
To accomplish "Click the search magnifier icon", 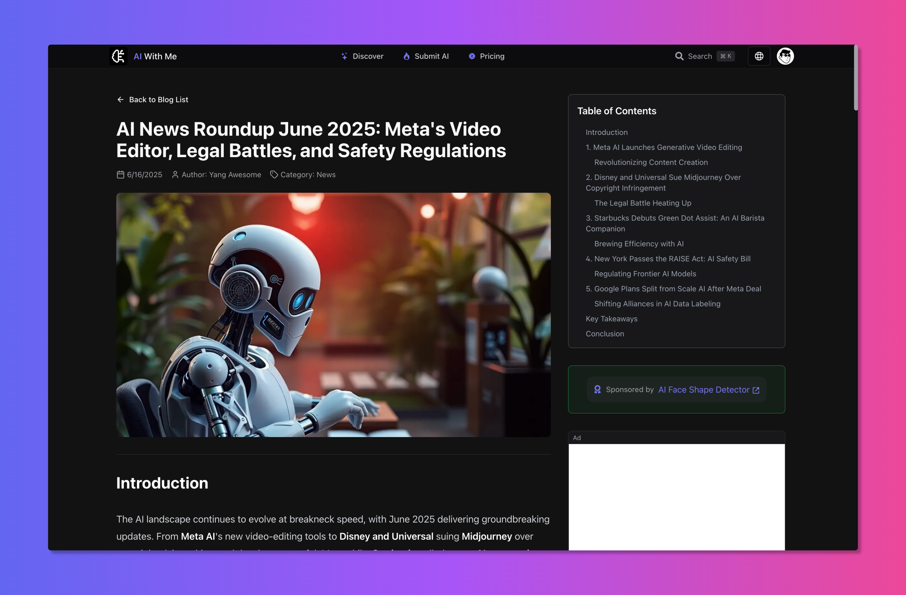I will coord(679,56).
